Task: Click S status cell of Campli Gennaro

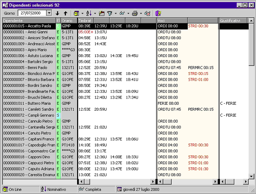Action: click(58, 115)
